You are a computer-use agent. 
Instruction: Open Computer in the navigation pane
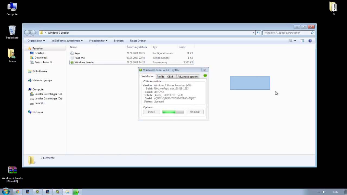[x=38, y=89]
